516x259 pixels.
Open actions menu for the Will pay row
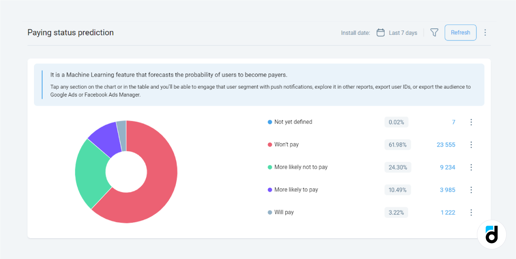tap(471, 212)
